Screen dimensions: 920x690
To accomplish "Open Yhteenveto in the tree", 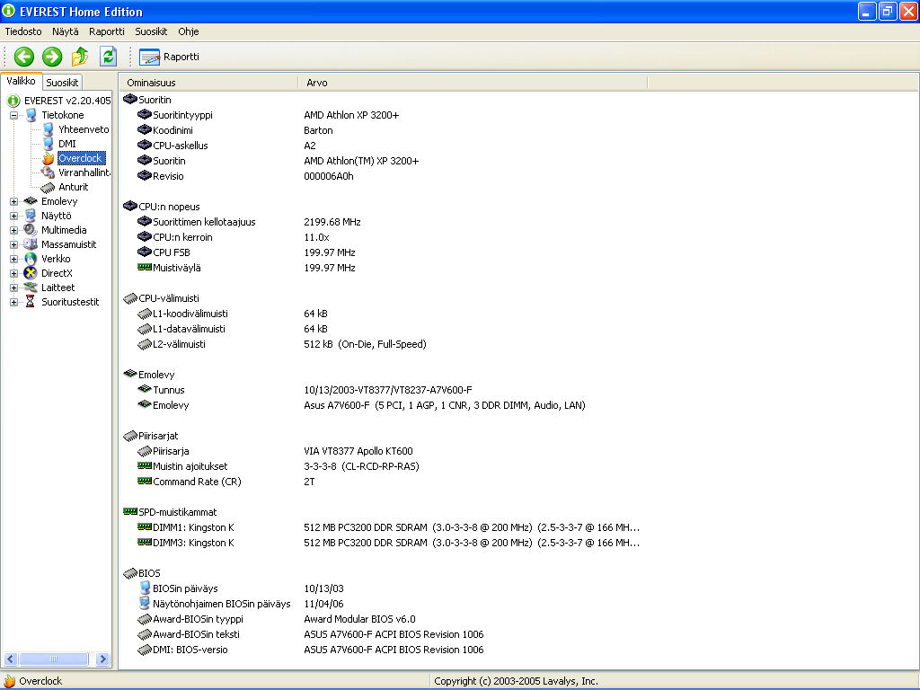I will (x=84, y=129).
